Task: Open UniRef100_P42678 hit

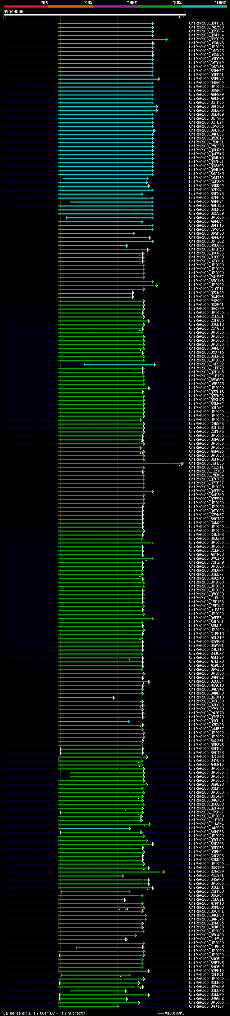Action: coord(206,713)
